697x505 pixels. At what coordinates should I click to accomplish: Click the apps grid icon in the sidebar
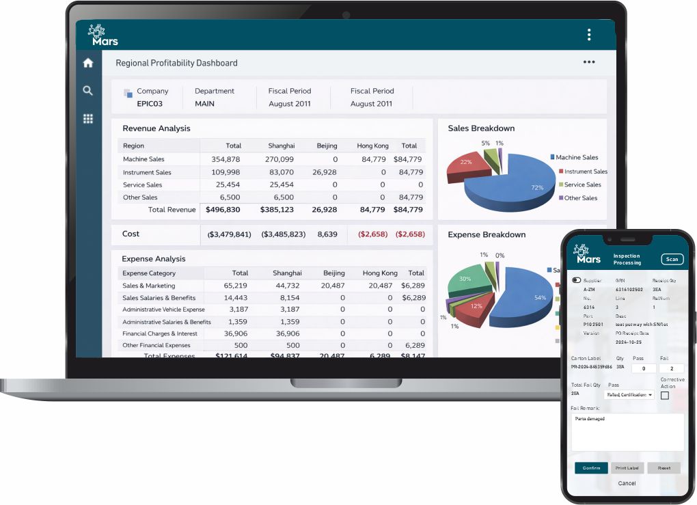(x=87, y=118)
